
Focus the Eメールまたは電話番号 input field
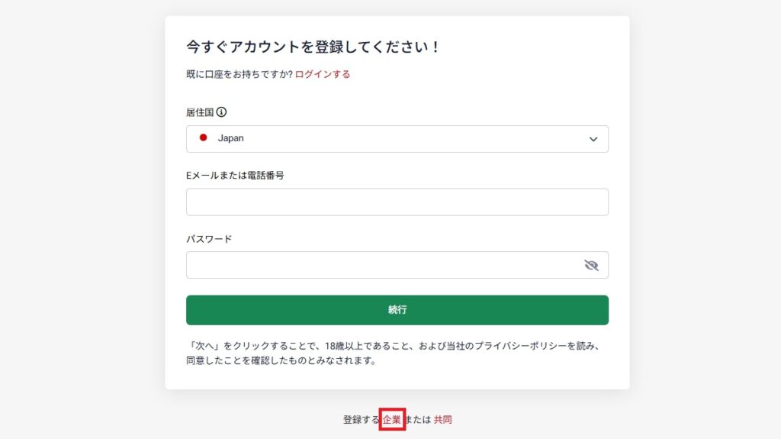point(397,202)
